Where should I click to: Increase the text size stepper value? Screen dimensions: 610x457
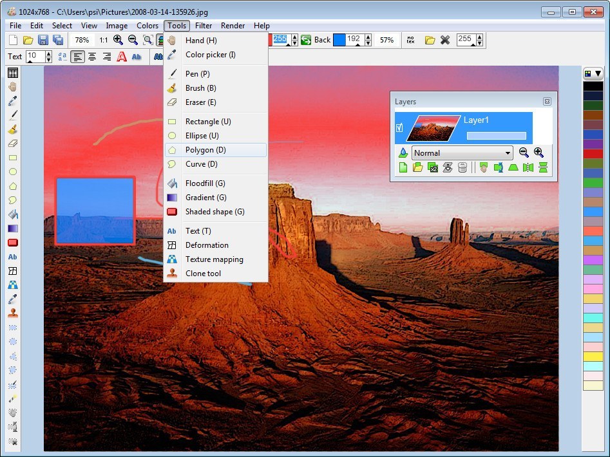tap(49, 53)
